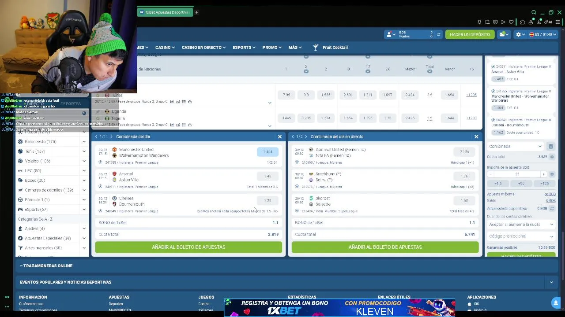This screenshot has width=565, height=317.
Task: Add +1.5 to the bet amount
Action: click(x=498, y=184)
